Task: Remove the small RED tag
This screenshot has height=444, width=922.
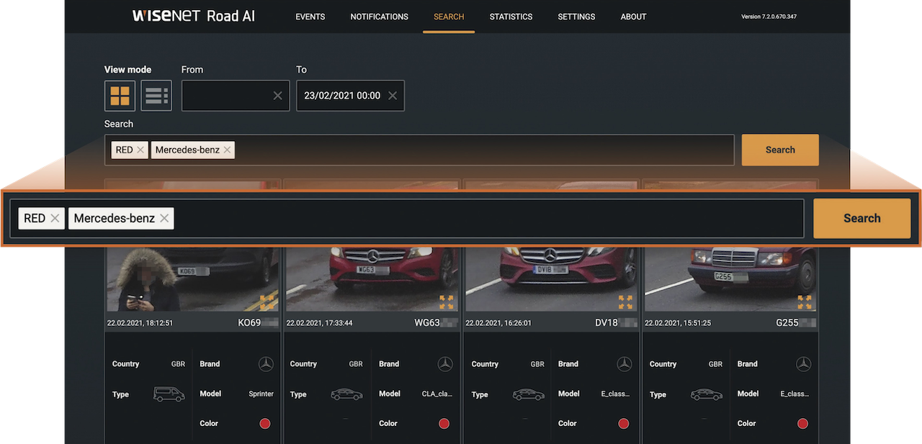Action: [140, 150]
